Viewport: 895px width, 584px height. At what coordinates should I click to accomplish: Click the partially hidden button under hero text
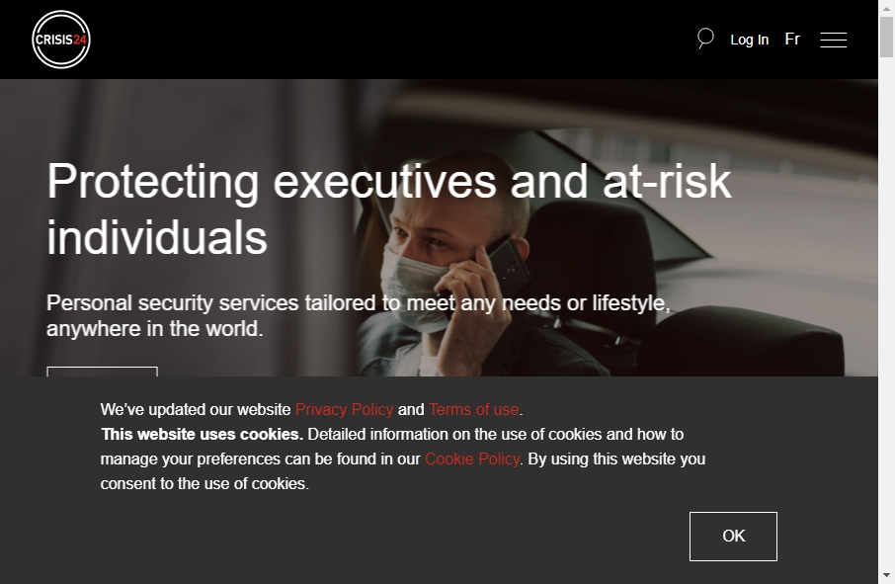click(102, 372)
